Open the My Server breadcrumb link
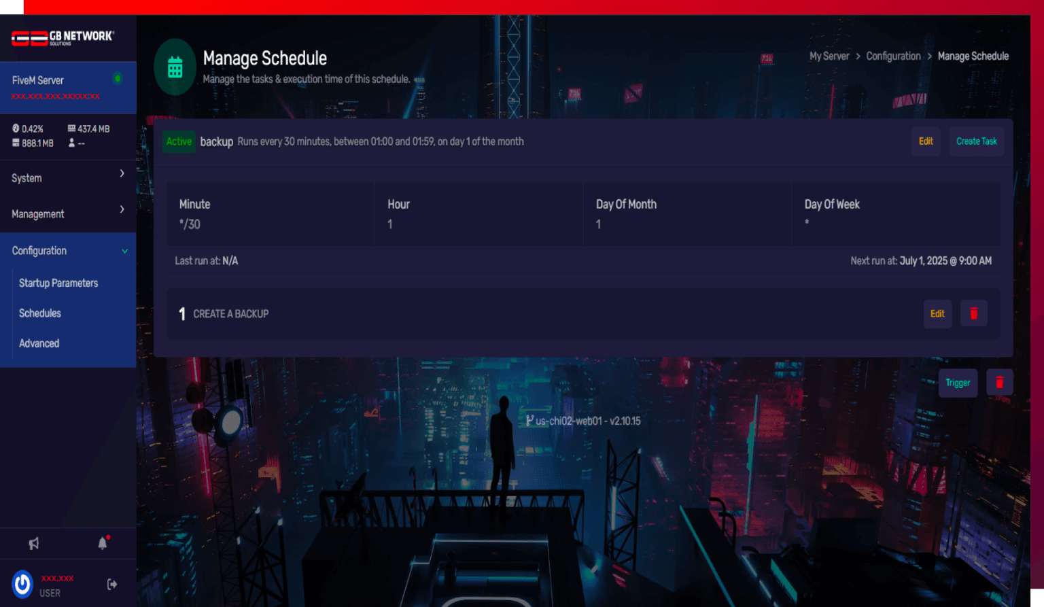The image size is (1044, 607). [x=829, y=56]
